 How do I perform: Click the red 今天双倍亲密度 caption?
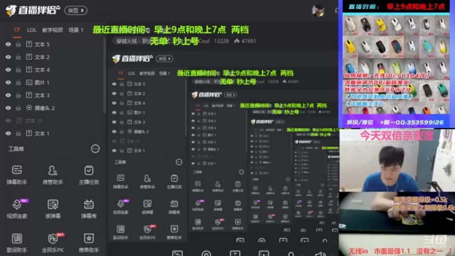(396, 135)
